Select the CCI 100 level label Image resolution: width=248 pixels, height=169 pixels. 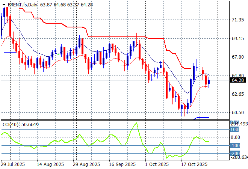point(234,130)
